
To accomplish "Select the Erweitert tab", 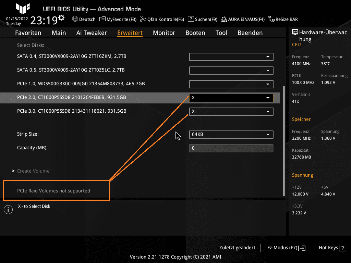I will tap(130, 33).
